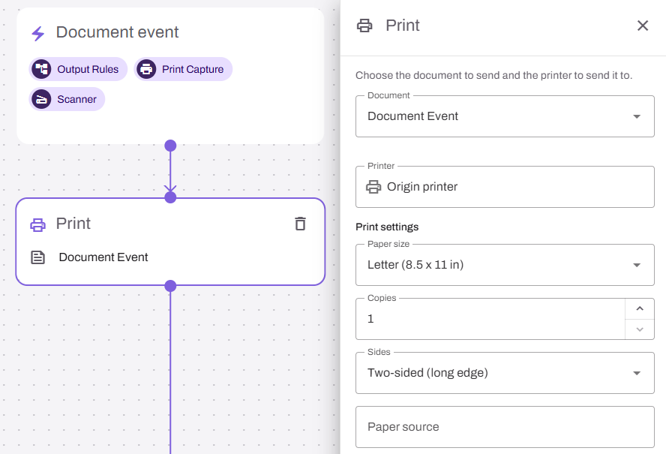Image resolution: width=666 pixels, height=454 pixels.
Task: Select the Origin printer field
Action: (x=505, y=187)
